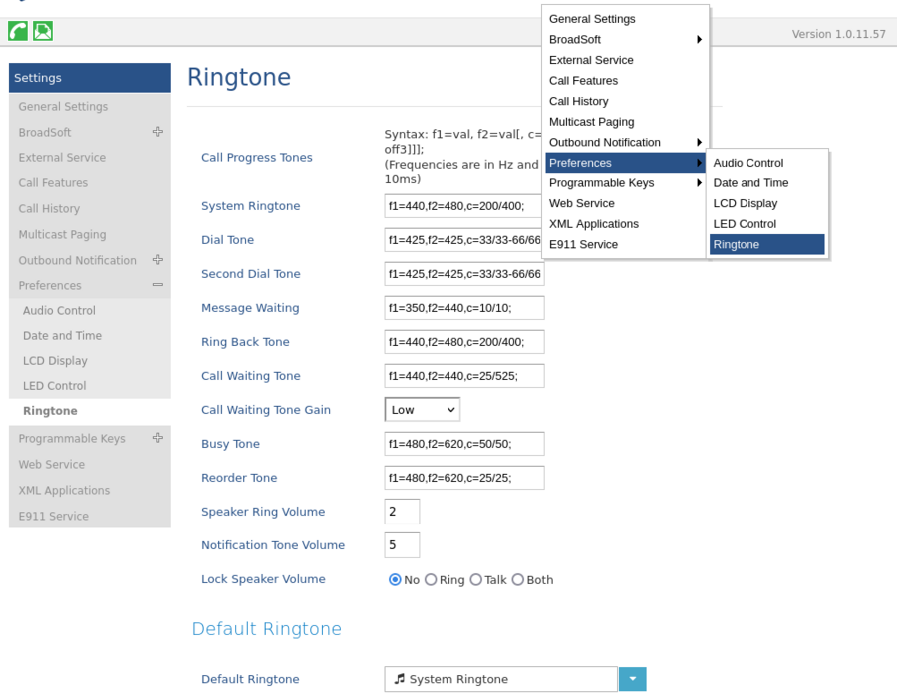The image size is (897, 698).
Task: Click the Settings sidebar header
Action: pos(90,78)
